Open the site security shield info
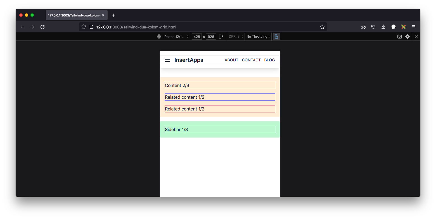 [84, 27]
